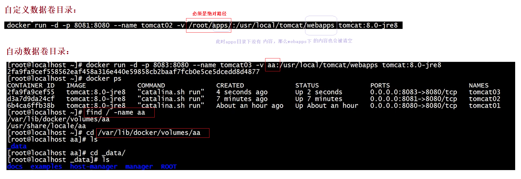
Task: Click the NAMES column header
Action: pyautogui.click(x=478, y=85)
